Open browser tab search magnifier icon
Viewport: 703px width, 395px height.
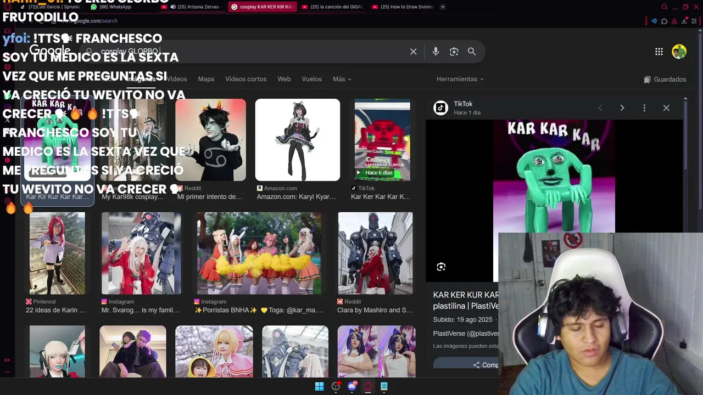664,7
